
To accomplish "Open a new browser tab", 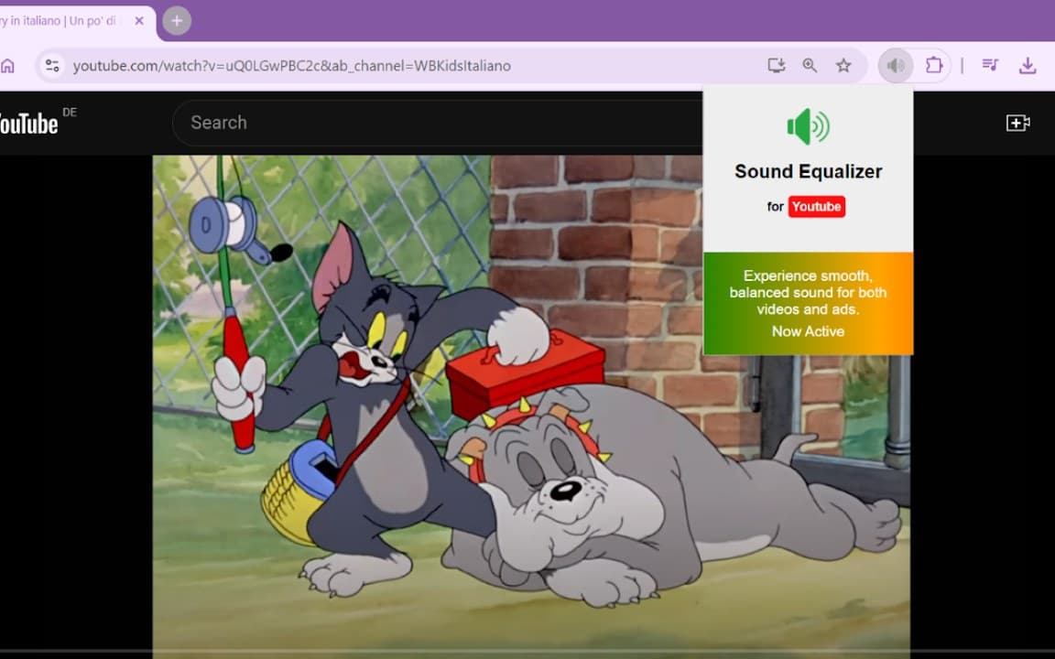I will tap(177, 21).
